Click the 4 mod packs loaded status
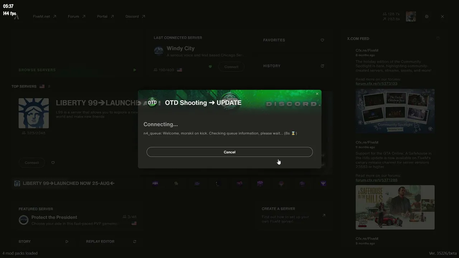The width and height of the screenshot is (459, 258). tap(20, 253)
